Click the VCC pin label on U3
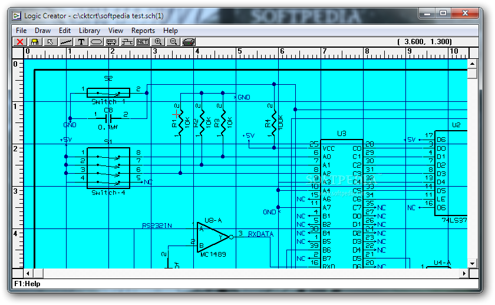 click(x=329, y=148)
